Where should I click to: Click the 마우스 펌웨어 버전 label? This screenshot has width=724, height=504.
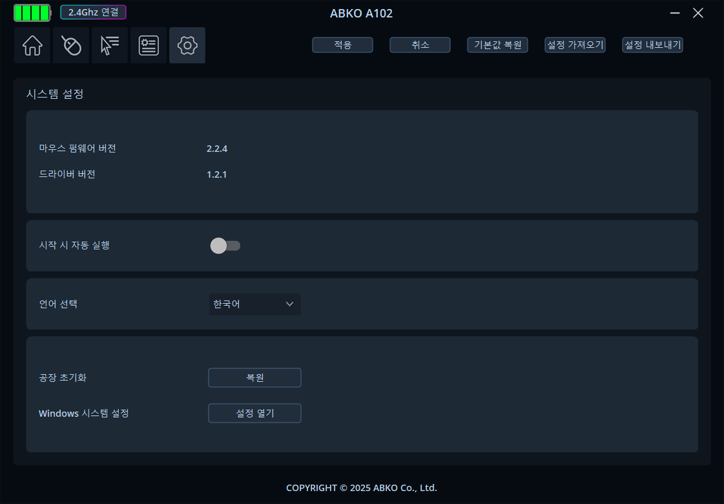tap(78, 148)
